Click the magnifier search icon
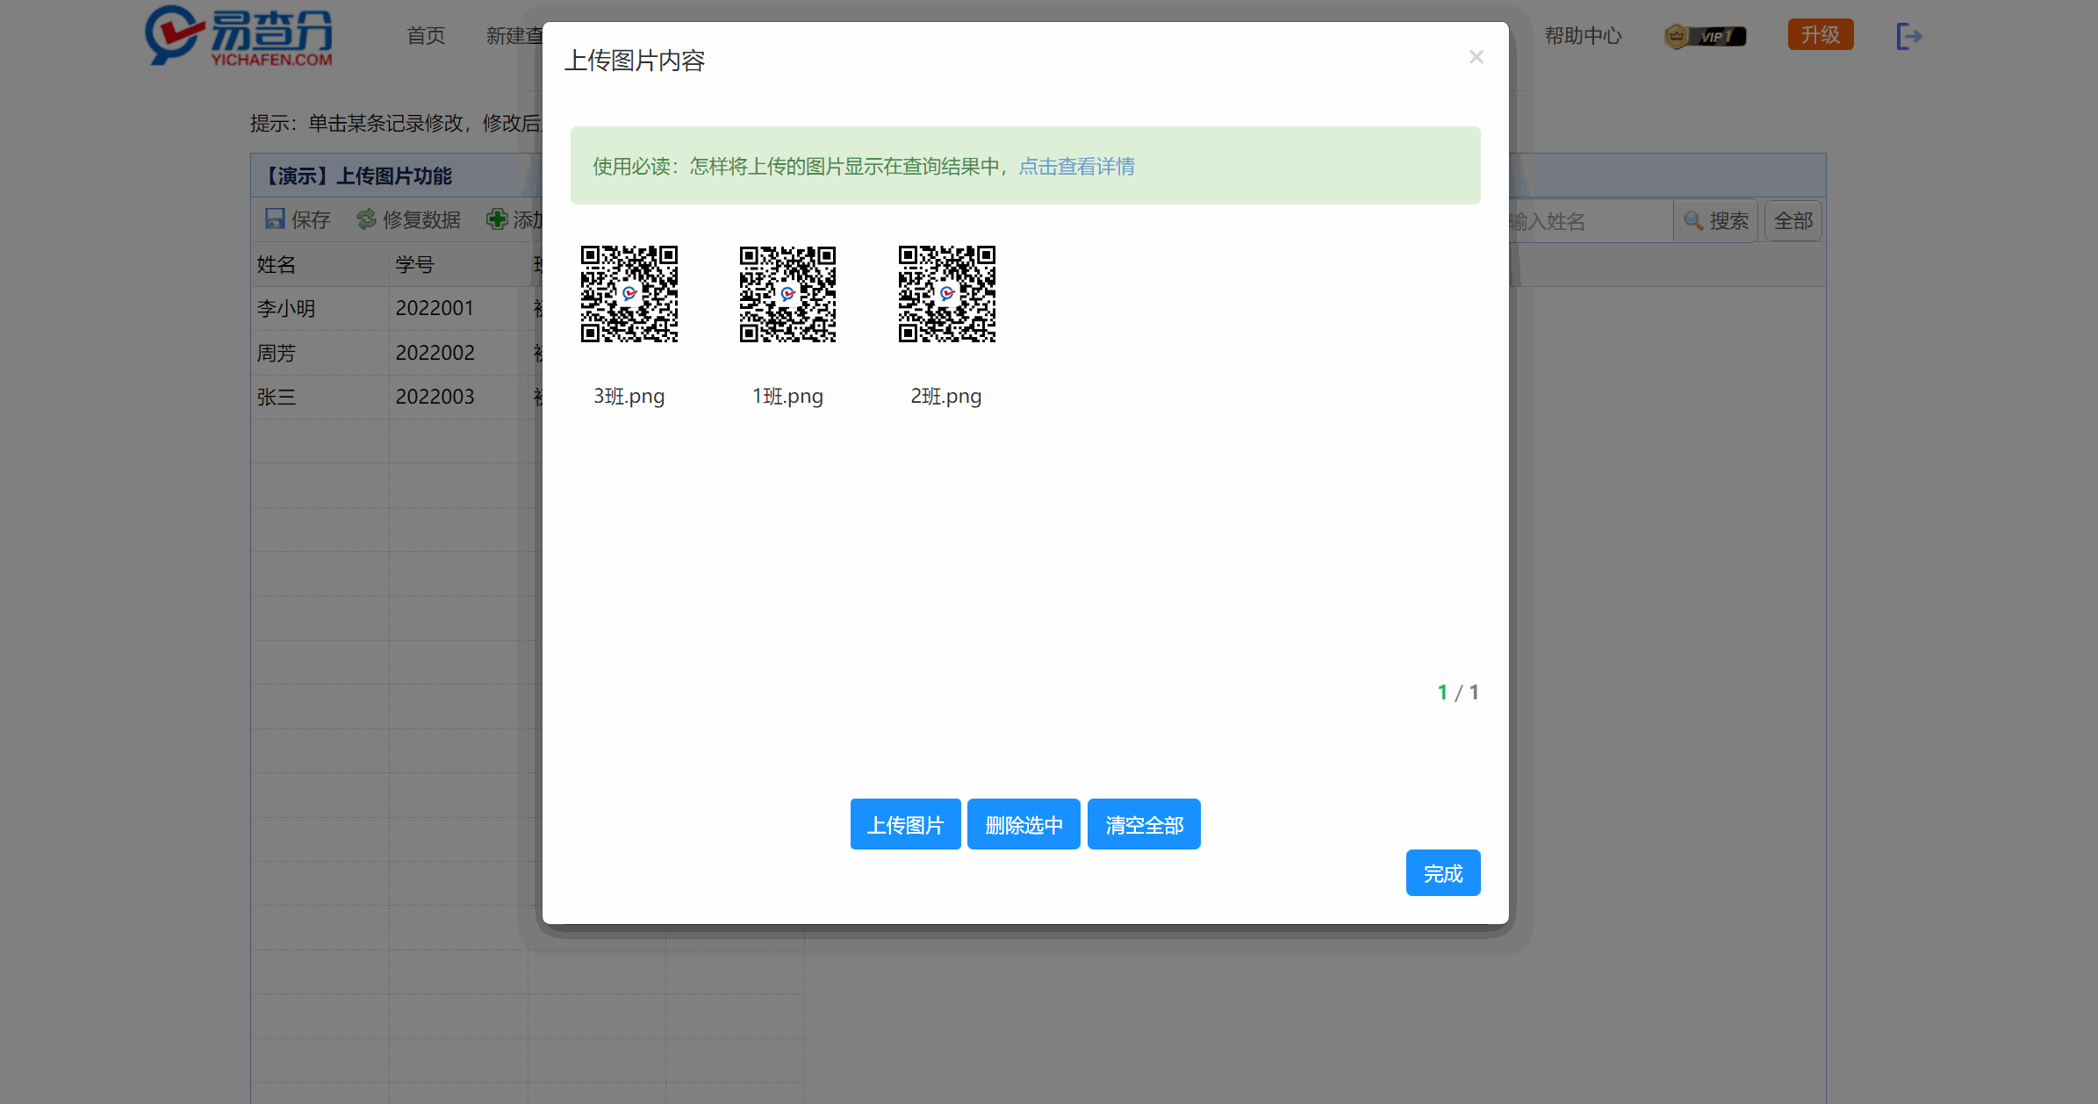This screenshot has width=2098, height=1104. click(1693, 220)
